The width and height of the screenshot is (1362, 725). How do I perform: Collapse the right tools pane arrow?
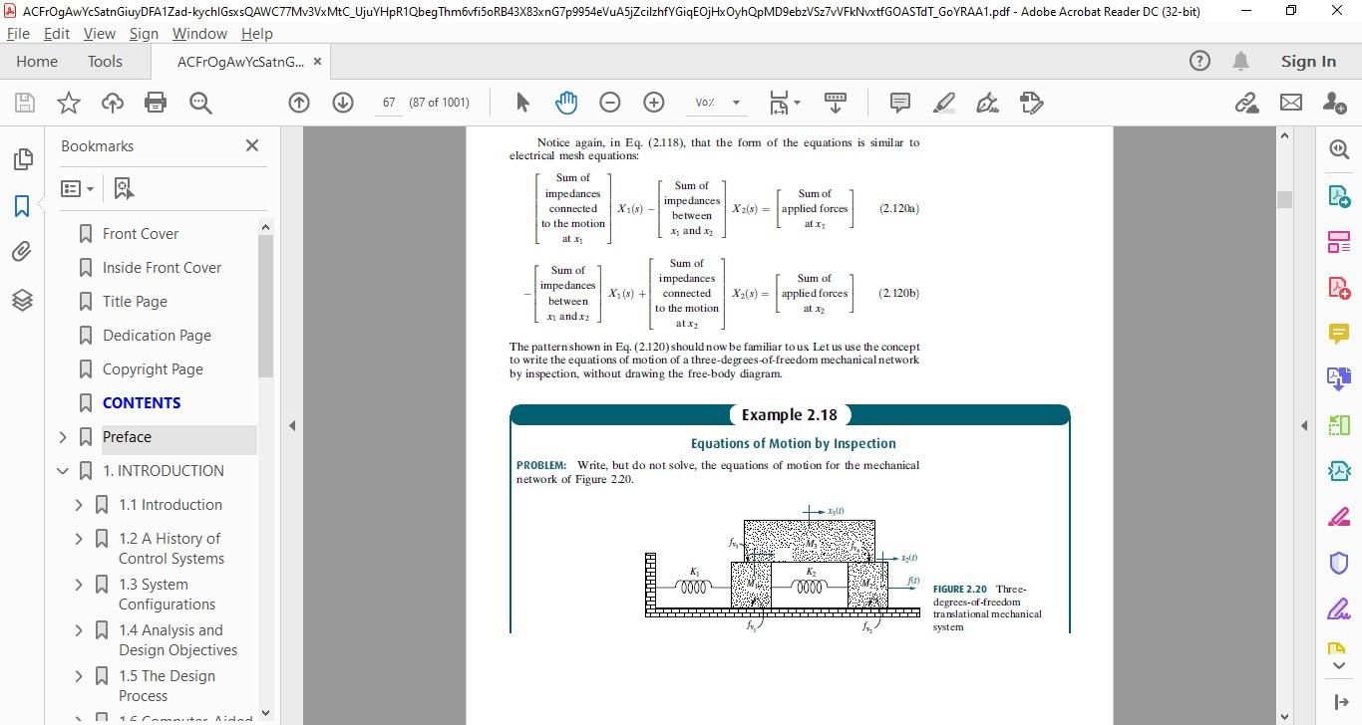[x=1304, y=425]
